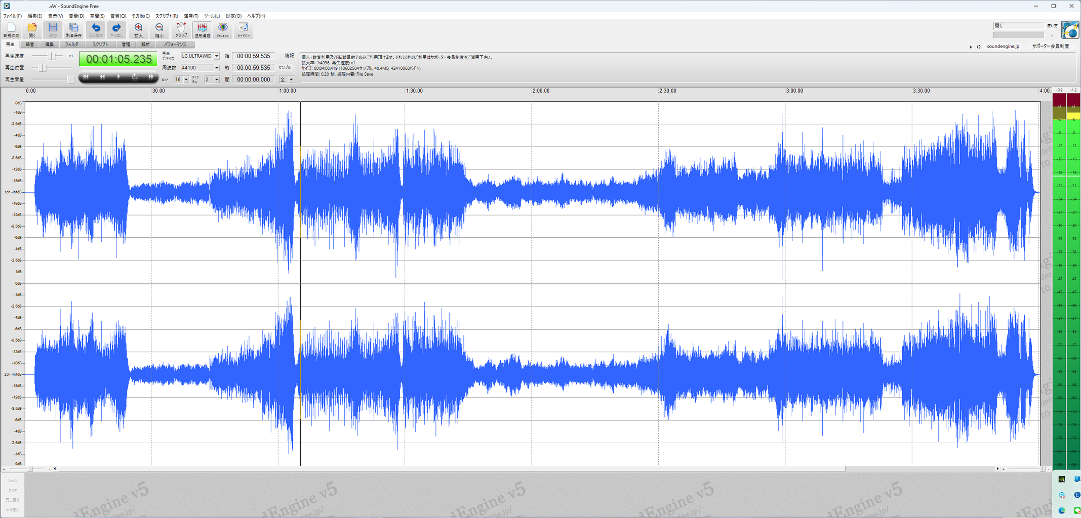This screenshot has height=518, width=1081.
Task: Start playback with the play button
Action: click(x=118, y=77)
